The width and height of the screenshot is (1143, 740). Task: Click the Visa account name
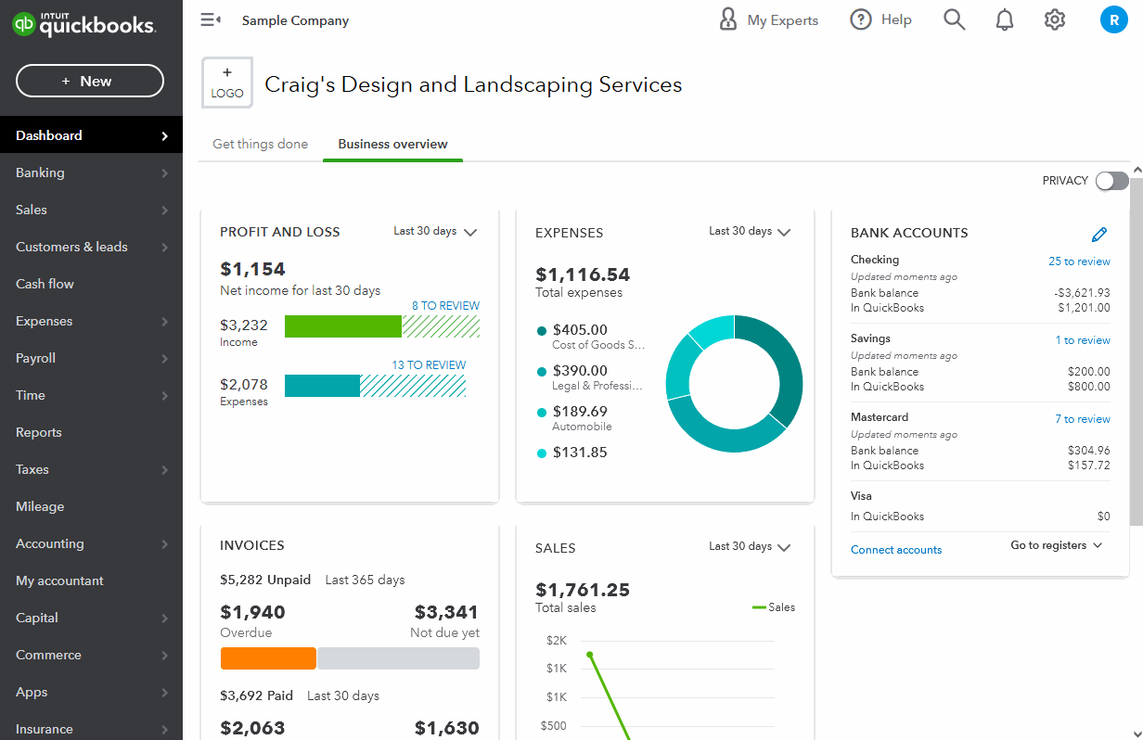pos(861,496)
